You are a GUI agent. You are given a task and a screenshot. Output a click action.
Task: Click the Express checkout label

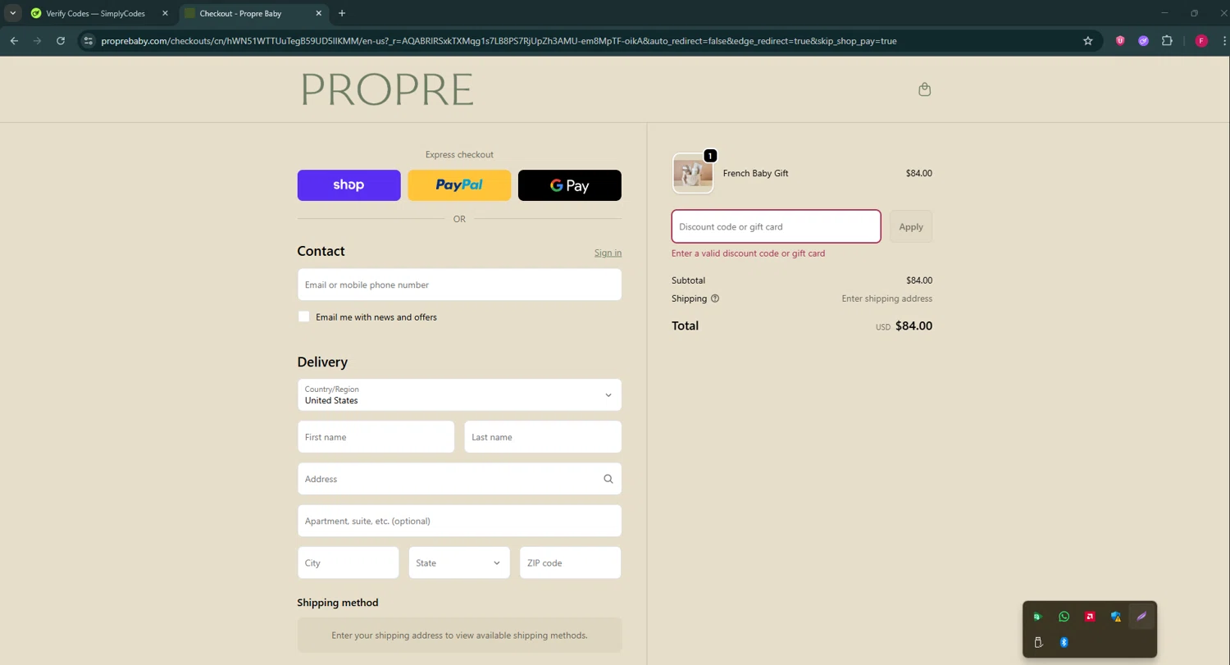click(459, 154)
